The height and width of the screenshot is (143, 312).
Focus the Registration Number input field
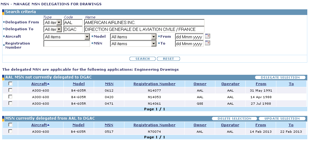pos(67,44)
